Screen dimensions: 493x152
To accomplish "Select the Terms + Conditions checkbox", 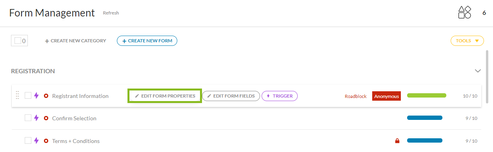I will pyautogui.click(x=28, y=141).
